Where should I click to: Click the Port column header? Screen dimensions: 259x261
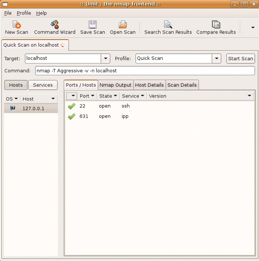coord(87,96)
